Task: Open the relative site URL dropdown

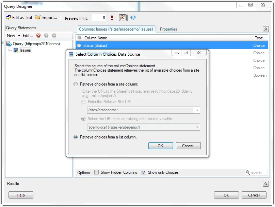Action: 197,110
